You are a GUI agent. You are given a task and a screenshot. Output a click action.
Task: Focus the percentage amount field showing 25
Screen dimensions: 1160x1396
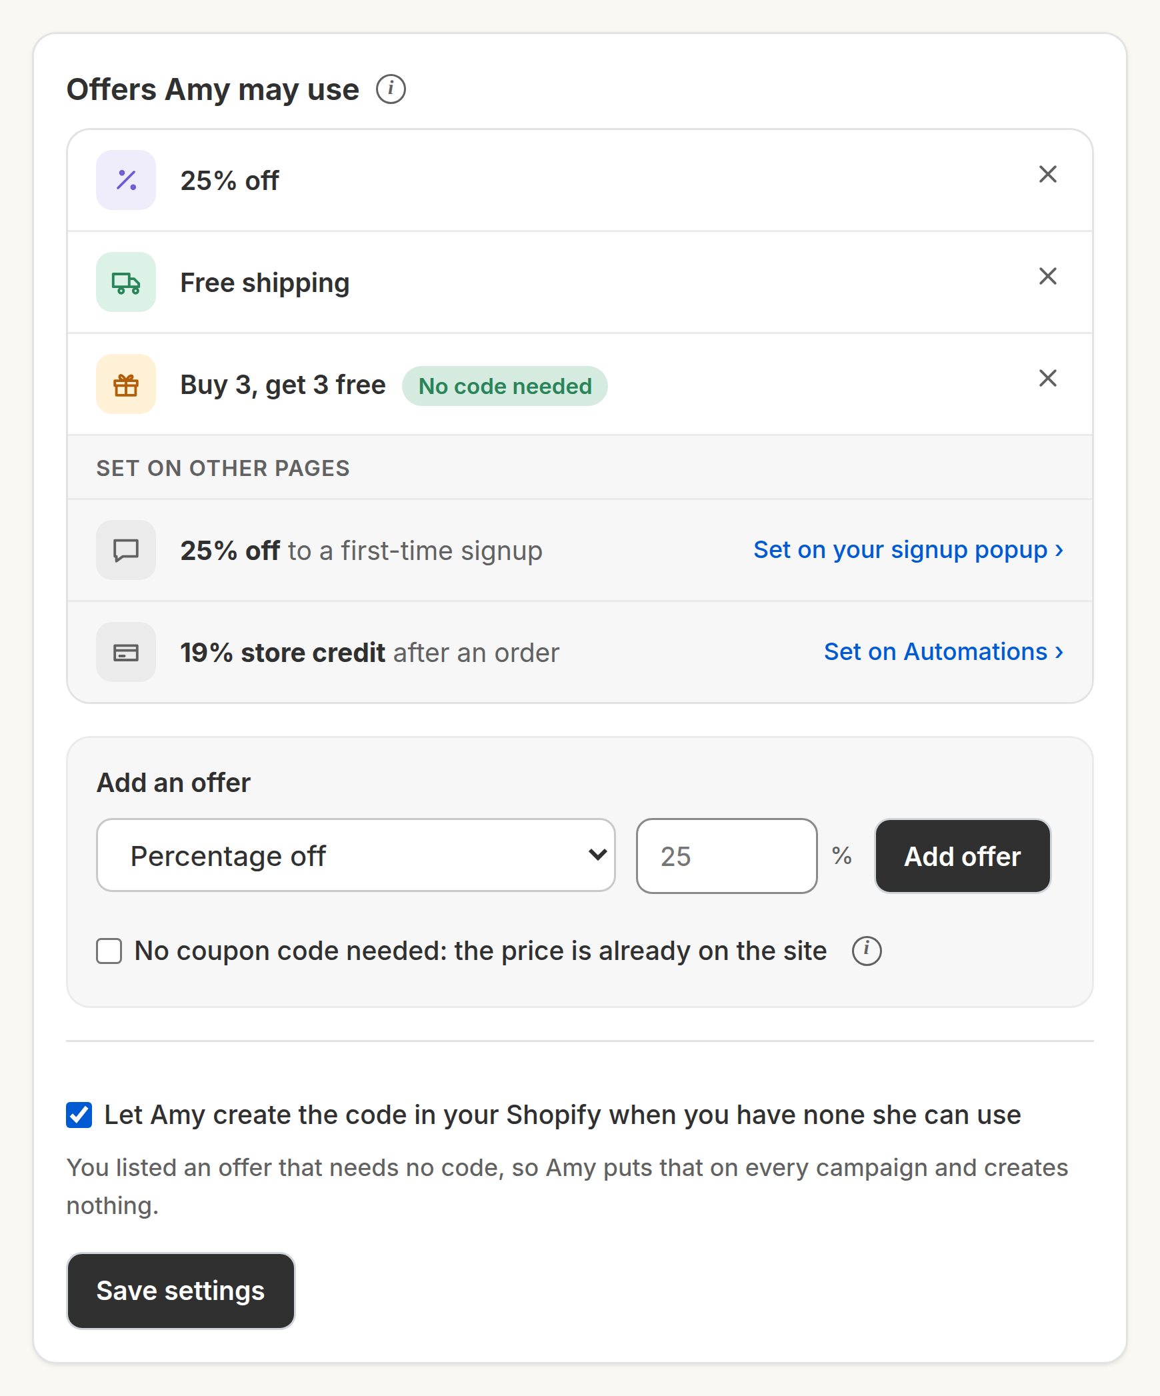(x=727, y=855)
